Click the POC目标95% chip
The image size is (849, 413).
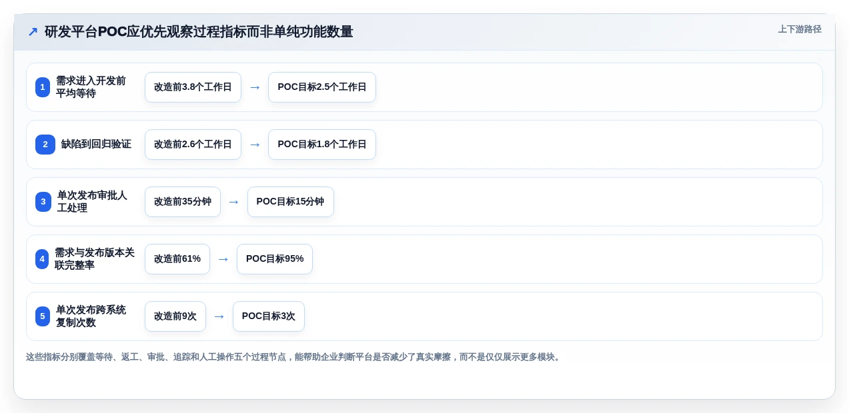pyautogui.click(x=275, y=259)
